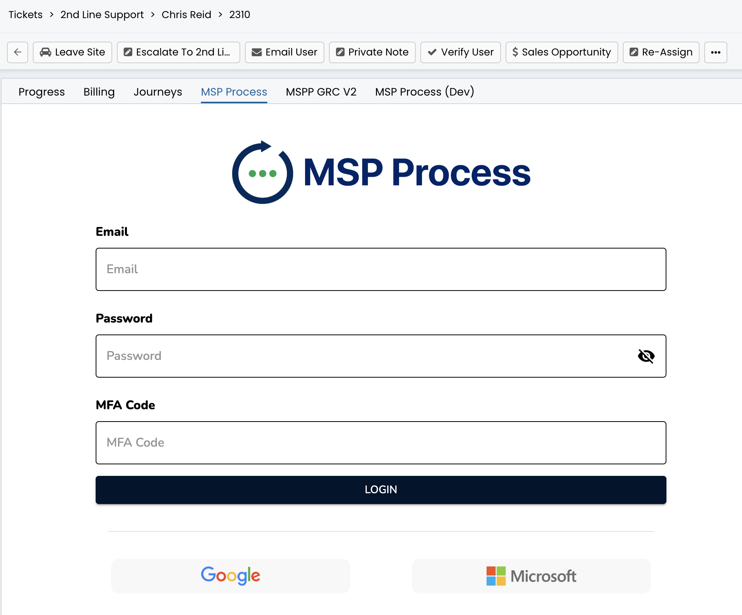This screenshot has width=742, height=615.
Task: Click the back arrow button
Action: tap(17, 52)
